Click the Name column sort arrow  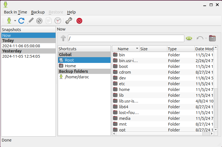coord(137,49)
